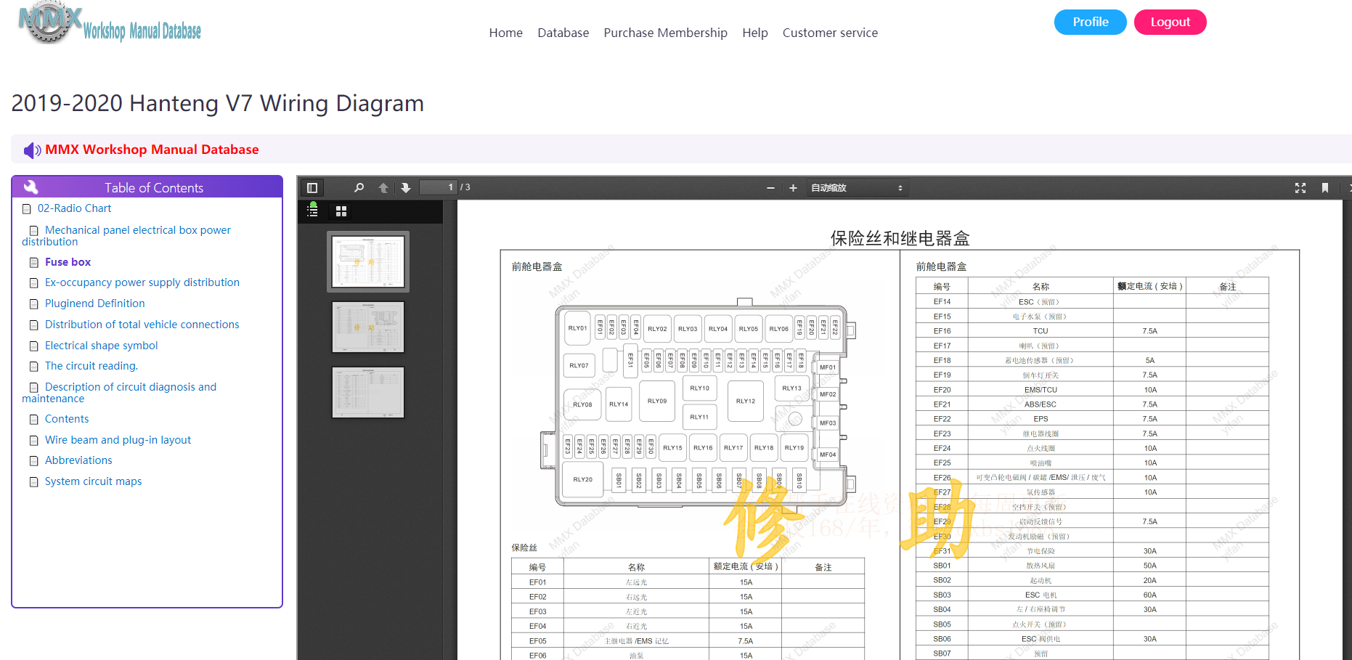Open the Home menu item
This screenshot has width=1352, height=660.
click(x=506, y=33)
